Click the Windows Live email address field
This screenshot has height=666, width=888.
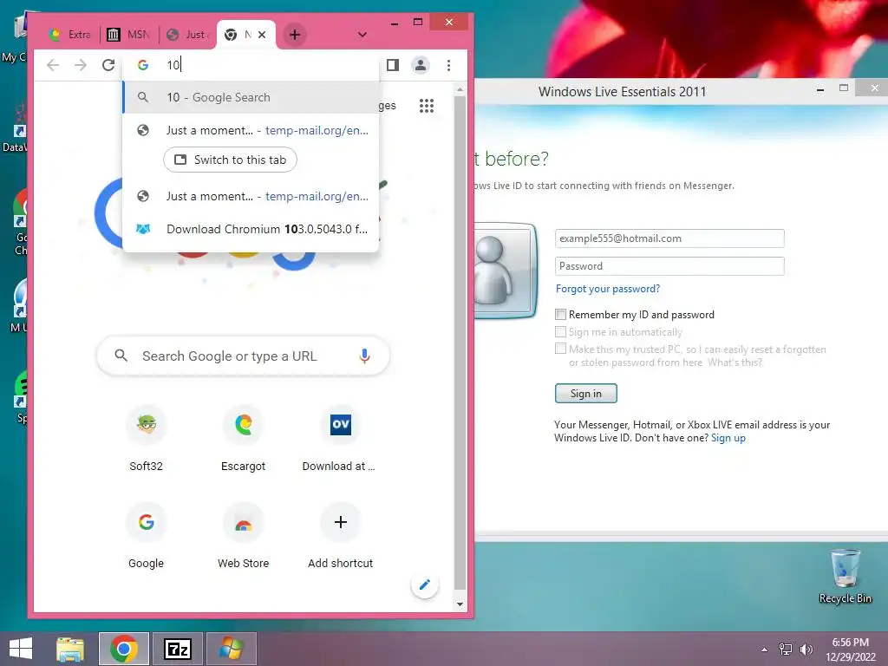(x=669, y=238)
